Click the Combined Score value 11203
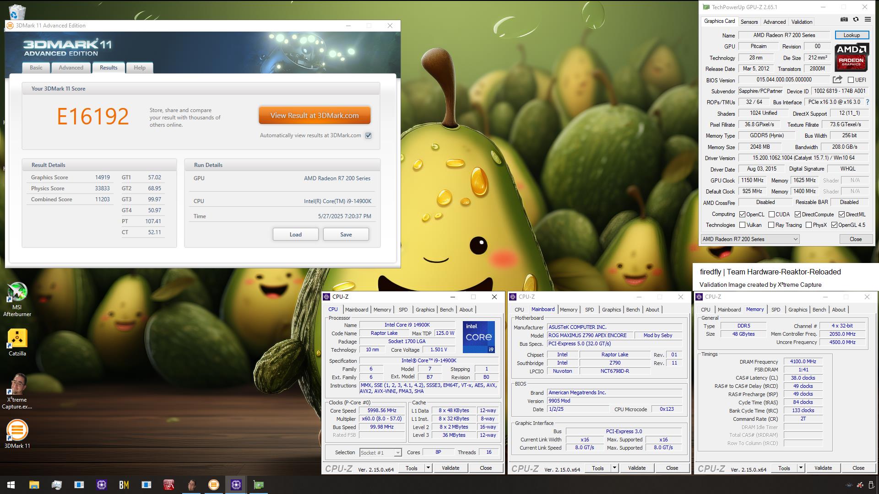The image size is (879, 494). coord(102,199)
